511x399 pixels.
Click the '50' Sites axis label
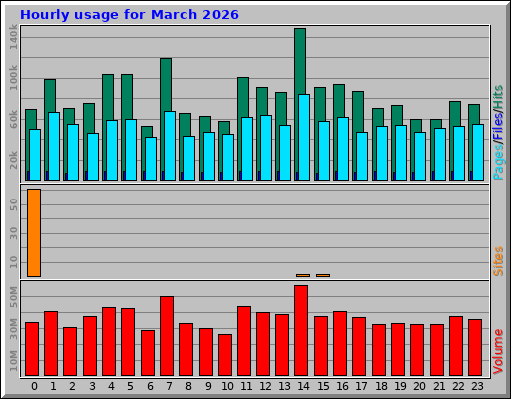click(13, 204)
